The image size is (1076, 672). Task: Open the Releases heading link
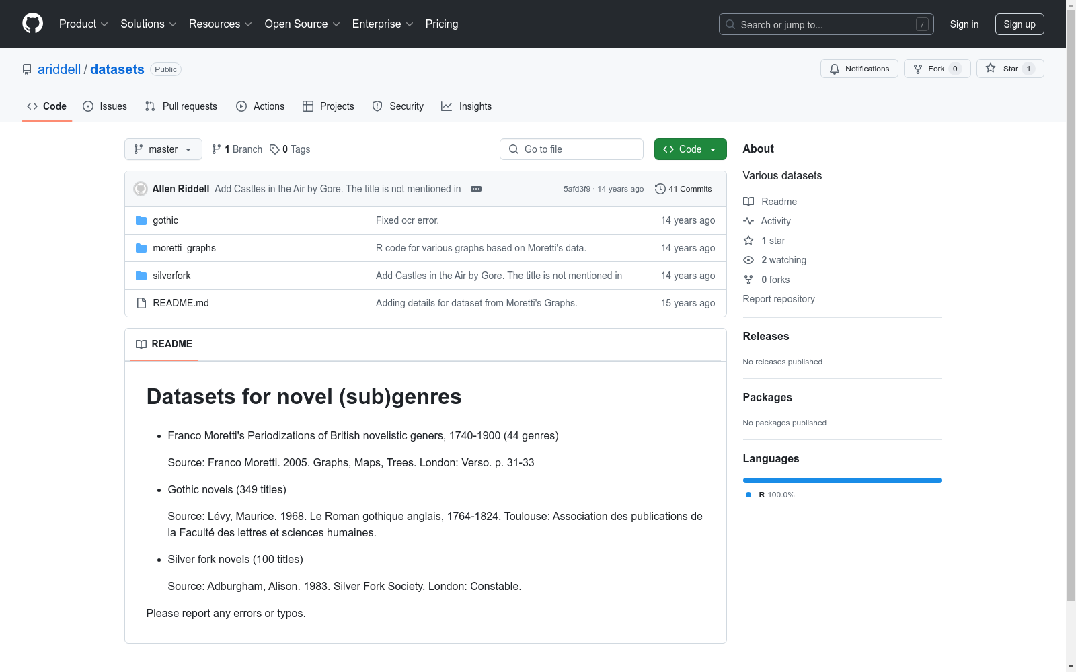coord(766,336)
